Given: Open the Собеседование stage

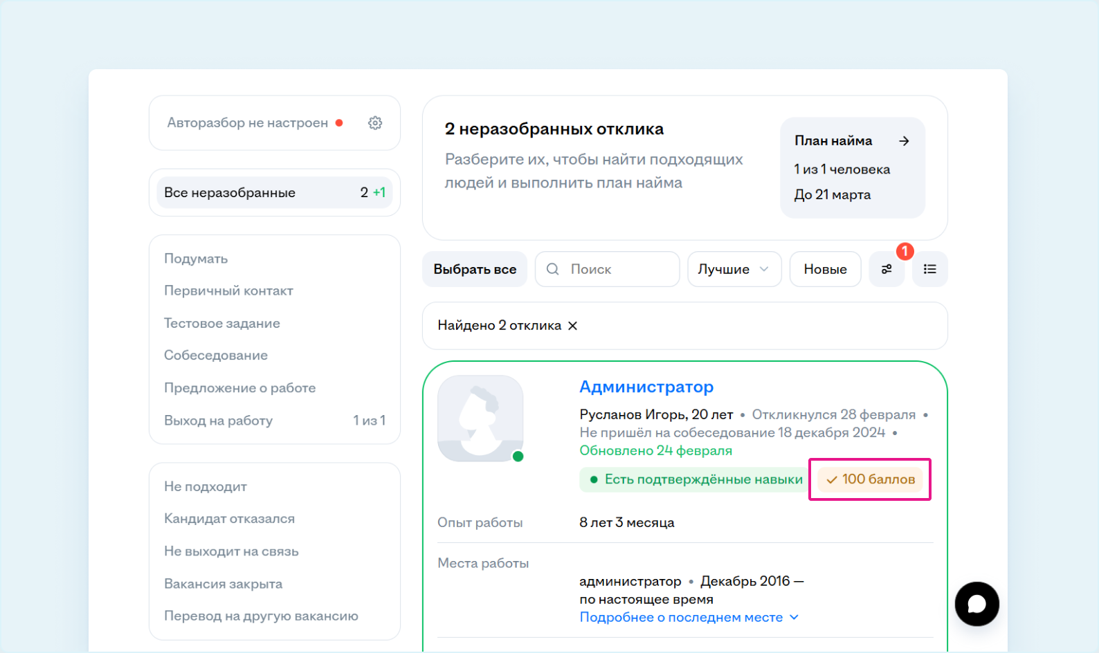Looking at the screenshot, I should 216,356.
